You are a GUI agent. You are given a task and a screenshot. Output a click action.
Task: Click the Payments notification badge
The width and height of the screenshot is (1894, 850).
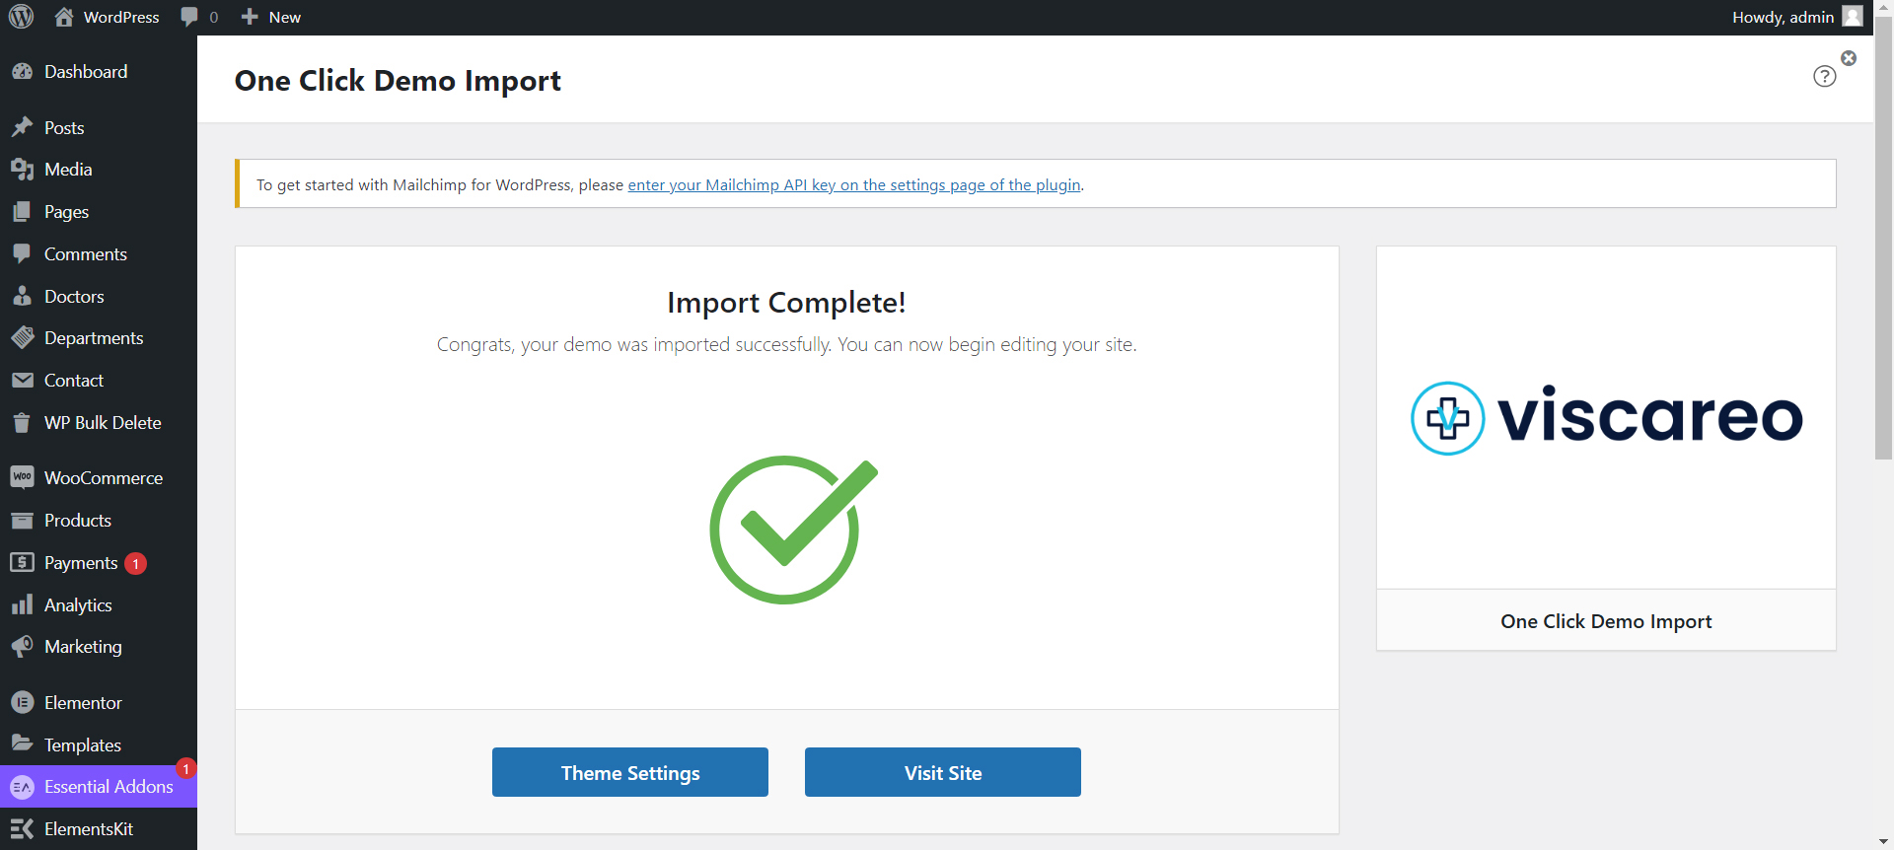(x=135, y=564)
